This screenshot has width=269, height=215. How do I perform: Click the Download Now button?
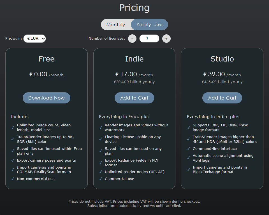(x=47, y=98)
